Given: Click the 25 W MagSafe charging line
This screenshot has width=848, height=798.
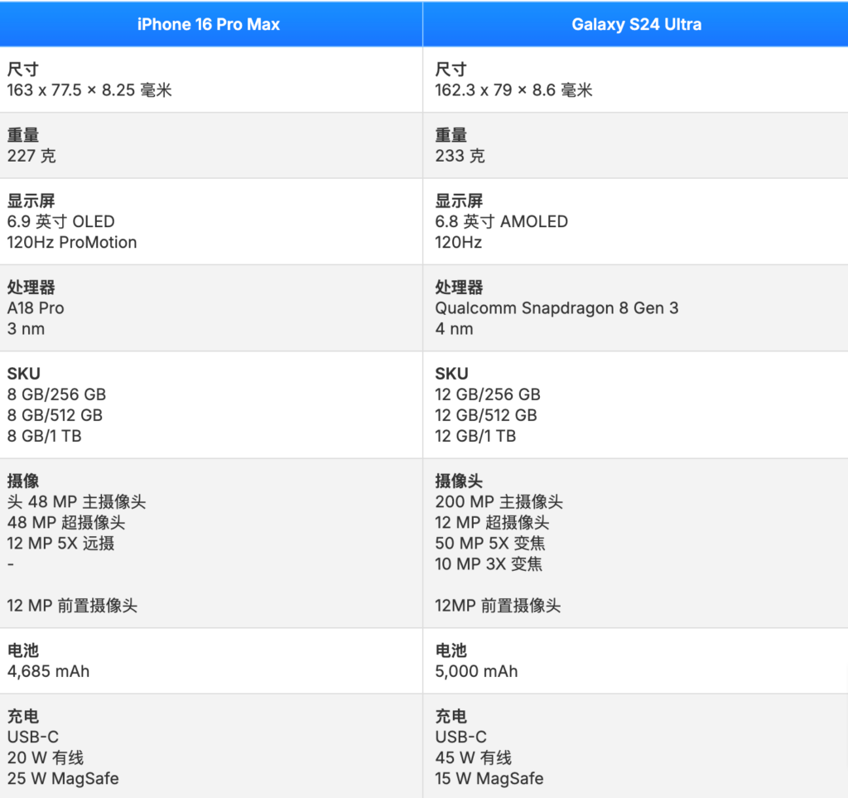Looking at the screenshot, I should click(x=63, y=778).
